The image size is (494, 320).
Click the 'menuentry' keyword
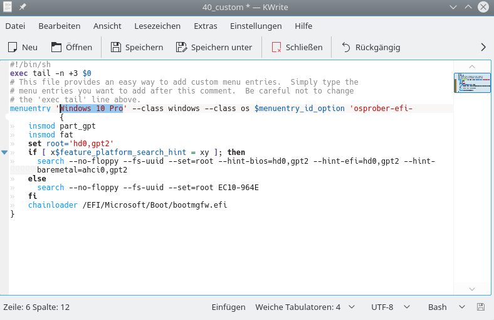(30, 109)
